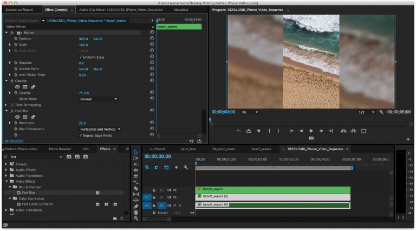This screenshot has height=231, width=416.
Task: Click the Effect Controls horizontal zoom bar
Action: [179, 136]
